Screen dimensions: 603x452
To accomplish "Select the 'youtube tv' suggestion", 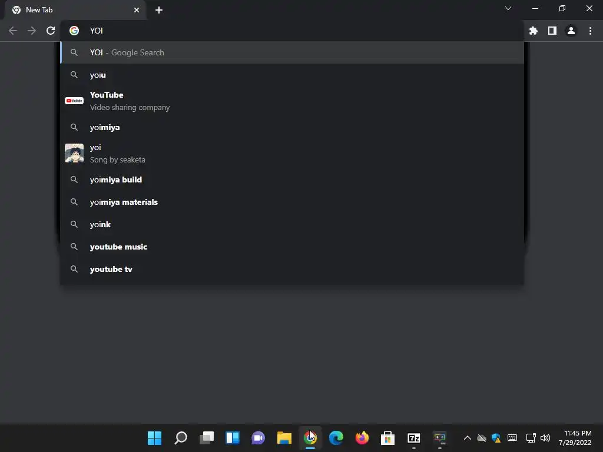I will (292, 269).
